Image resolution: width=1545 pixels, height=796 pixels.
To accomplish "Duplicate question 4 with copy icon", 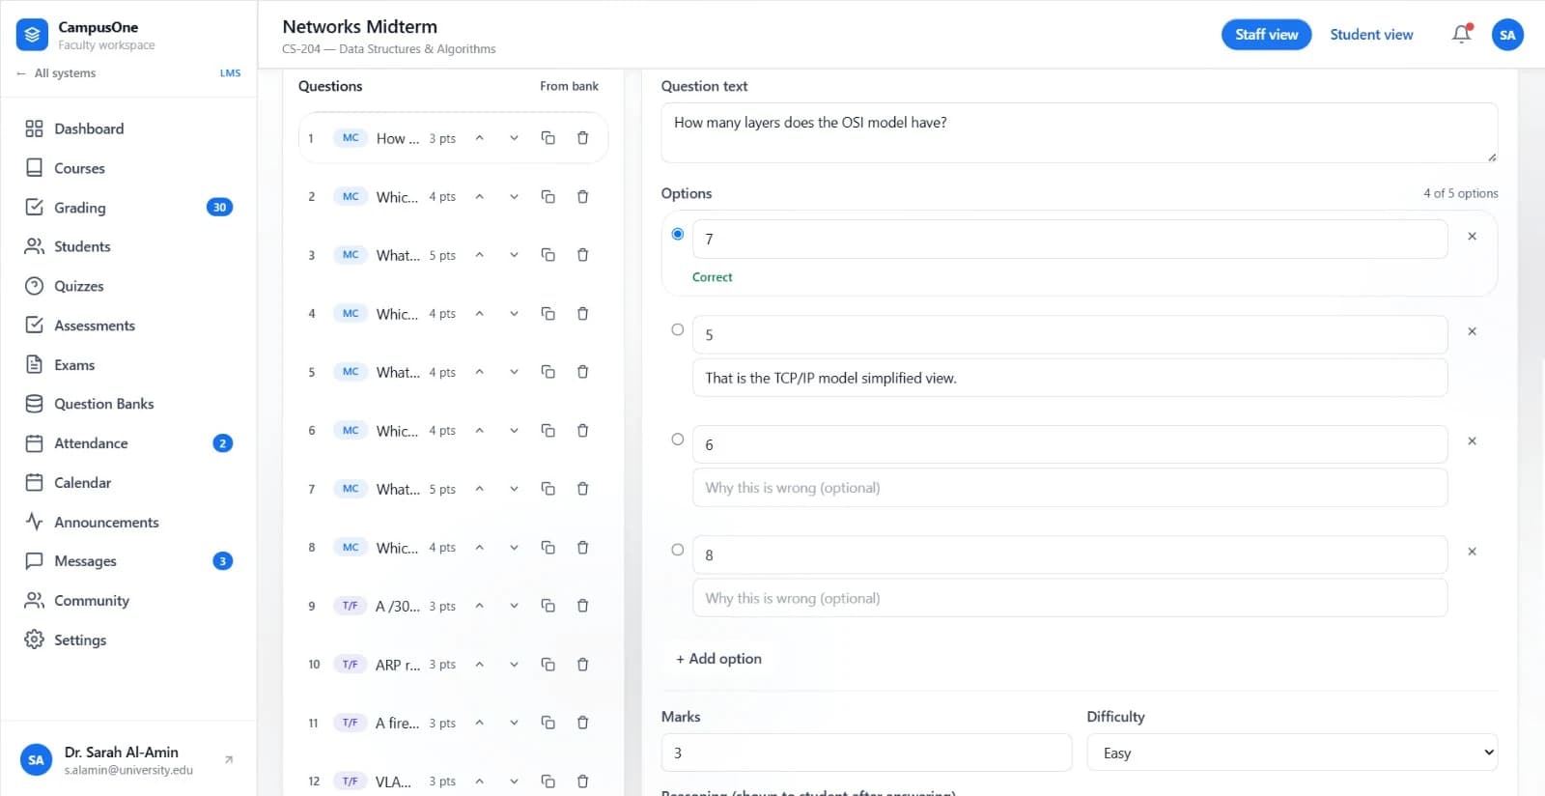I will coord(548,313).
